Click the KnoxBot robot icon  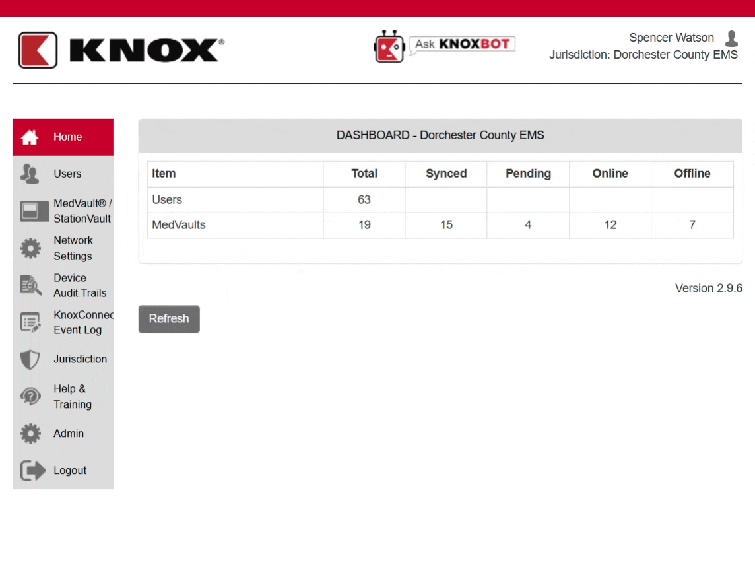[389, 47]
